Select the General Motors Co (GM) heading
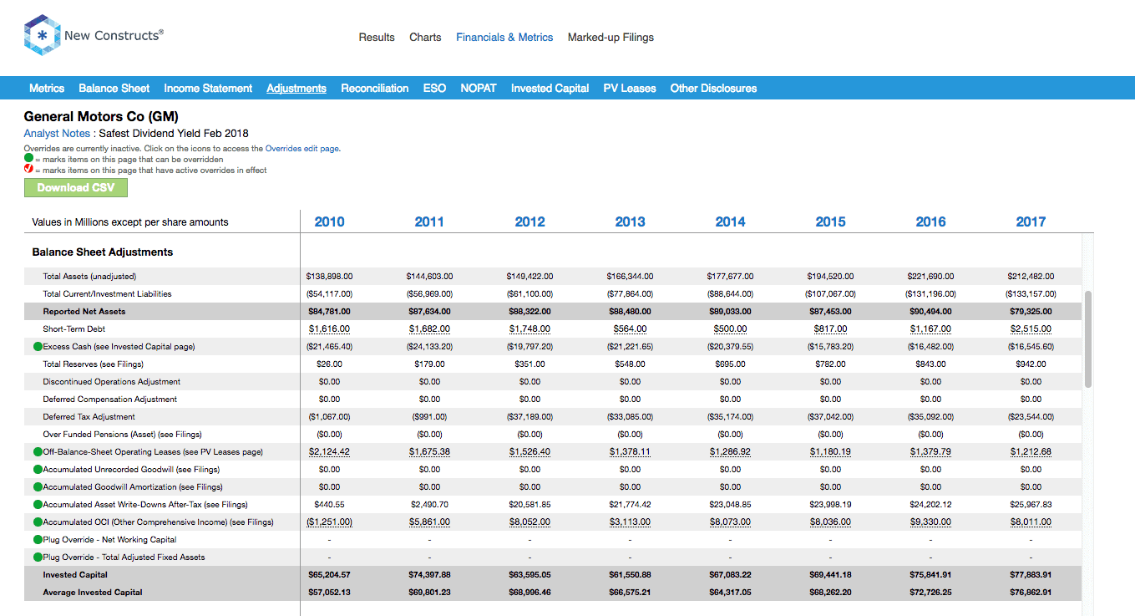The height and width of the screenshot is (616, 1135). [x=101, y=117]
